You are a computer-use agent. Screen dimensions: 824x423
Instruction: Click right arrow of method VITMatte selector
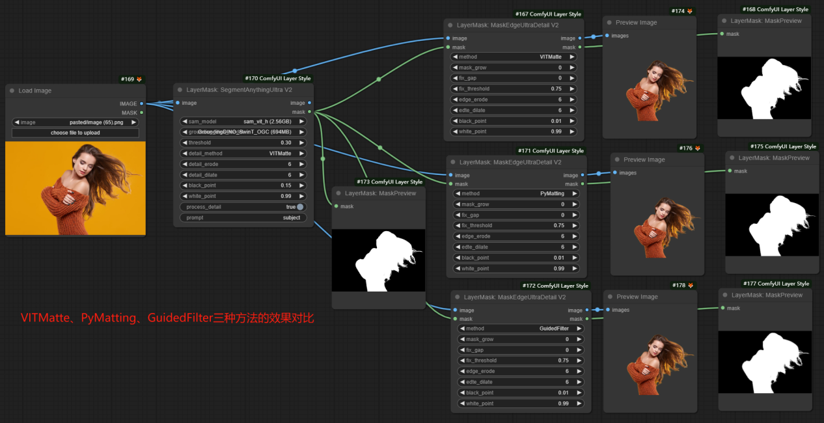pos(572,57)
